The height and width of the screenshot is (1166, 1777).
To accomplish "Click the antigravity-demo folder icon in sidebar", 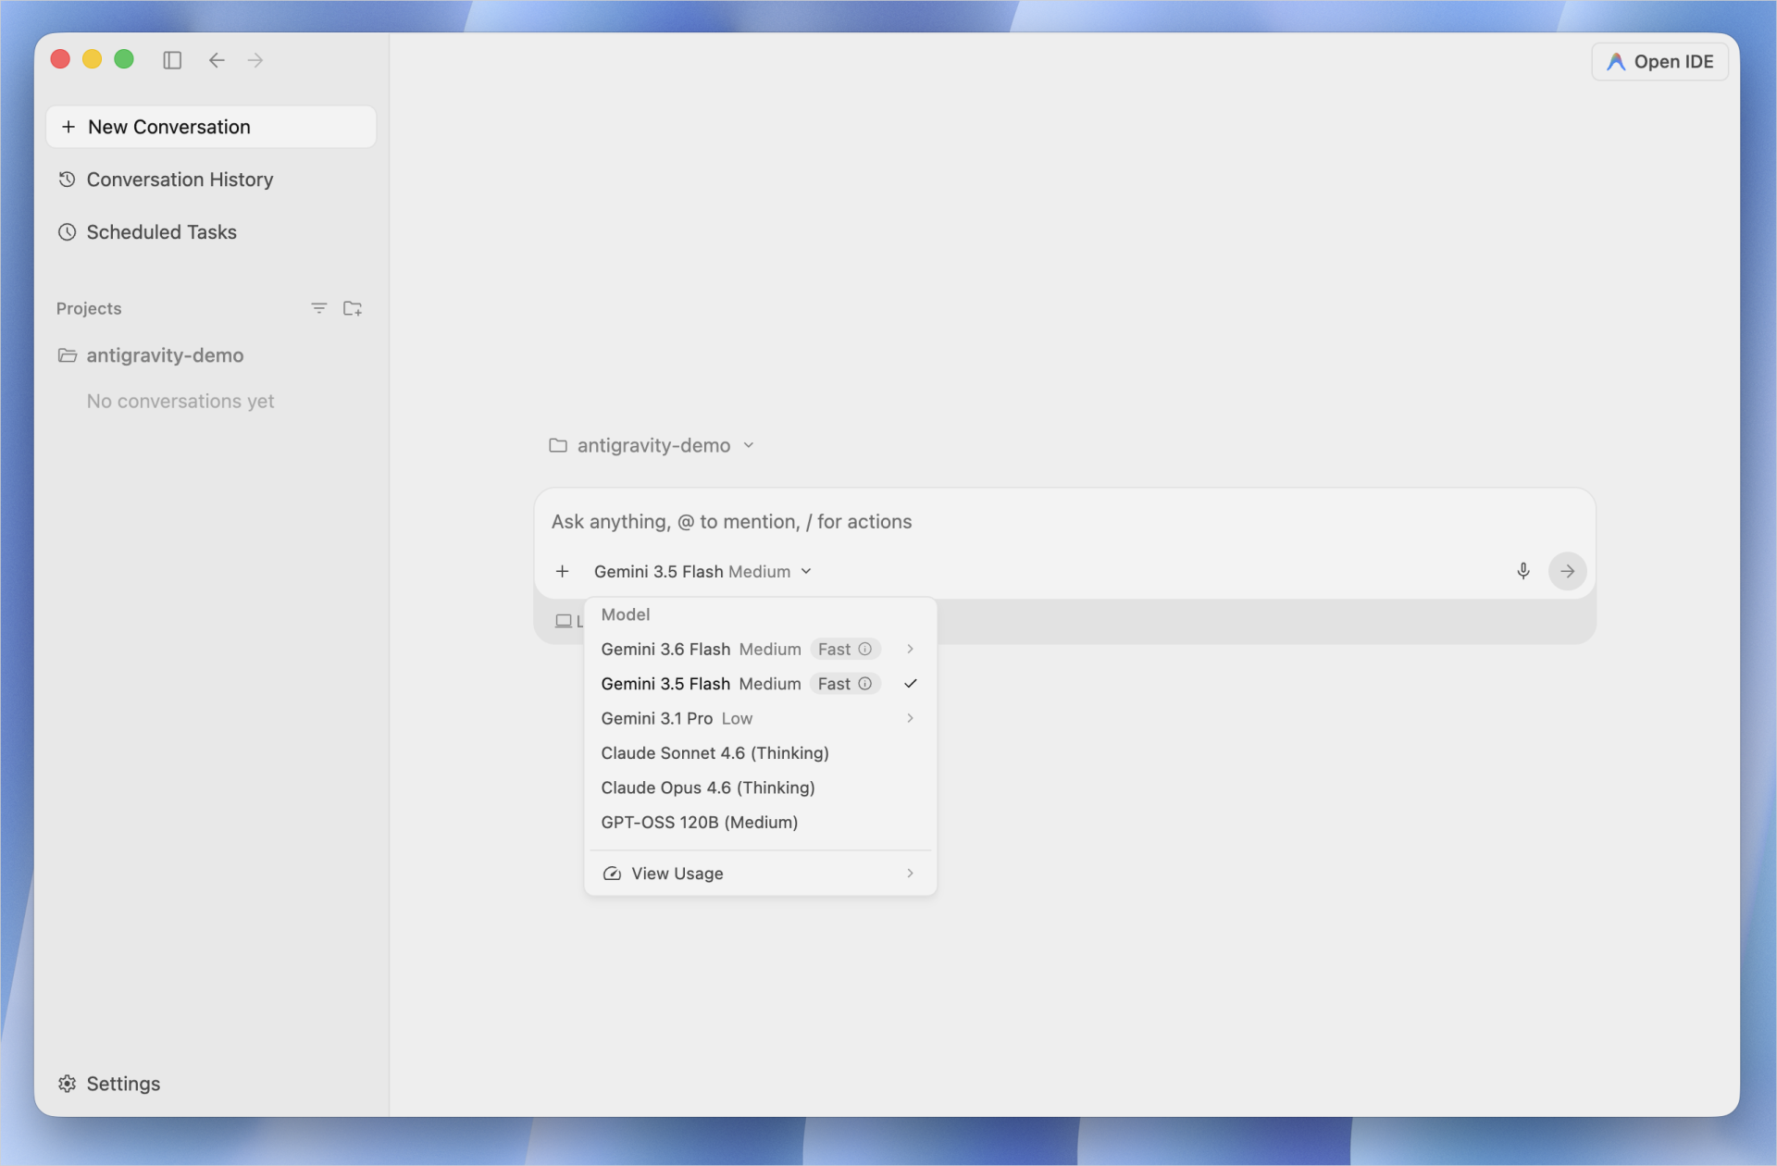I will (68, 355).
